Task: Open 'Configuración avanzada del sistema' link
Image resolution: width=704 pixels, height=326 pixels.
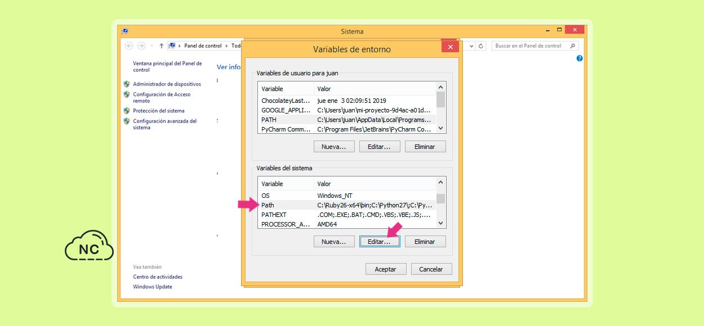Action: tap(165, 124)
